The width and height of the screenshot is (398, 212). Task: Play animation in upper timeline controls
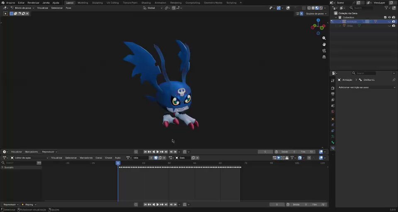point(158,152)
